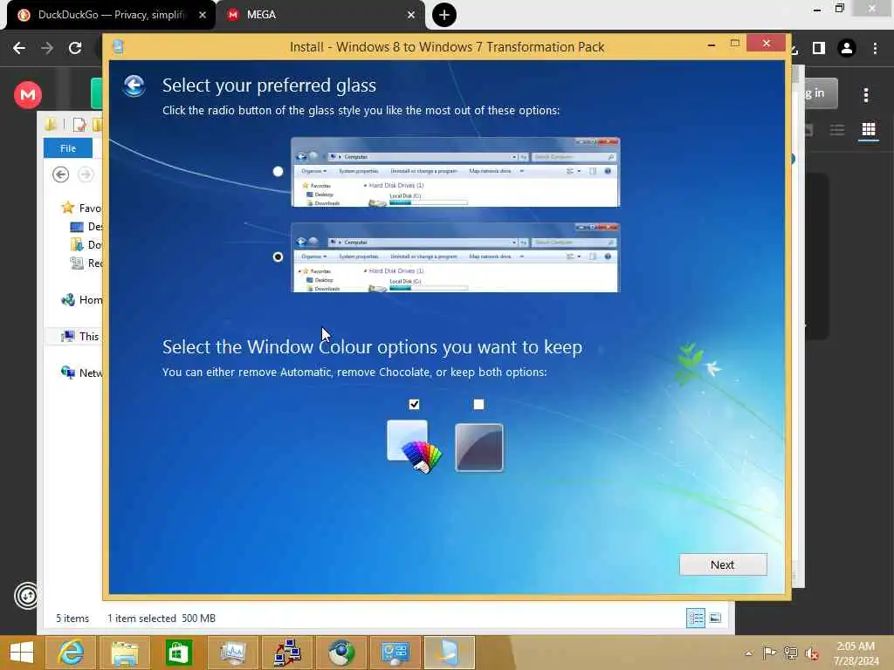
Task: Show hidden system tray icons
Action: tap(748, 653)
